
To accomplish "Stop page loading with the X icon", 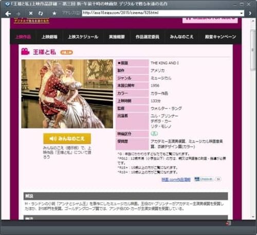I will (x=31, y=13).
